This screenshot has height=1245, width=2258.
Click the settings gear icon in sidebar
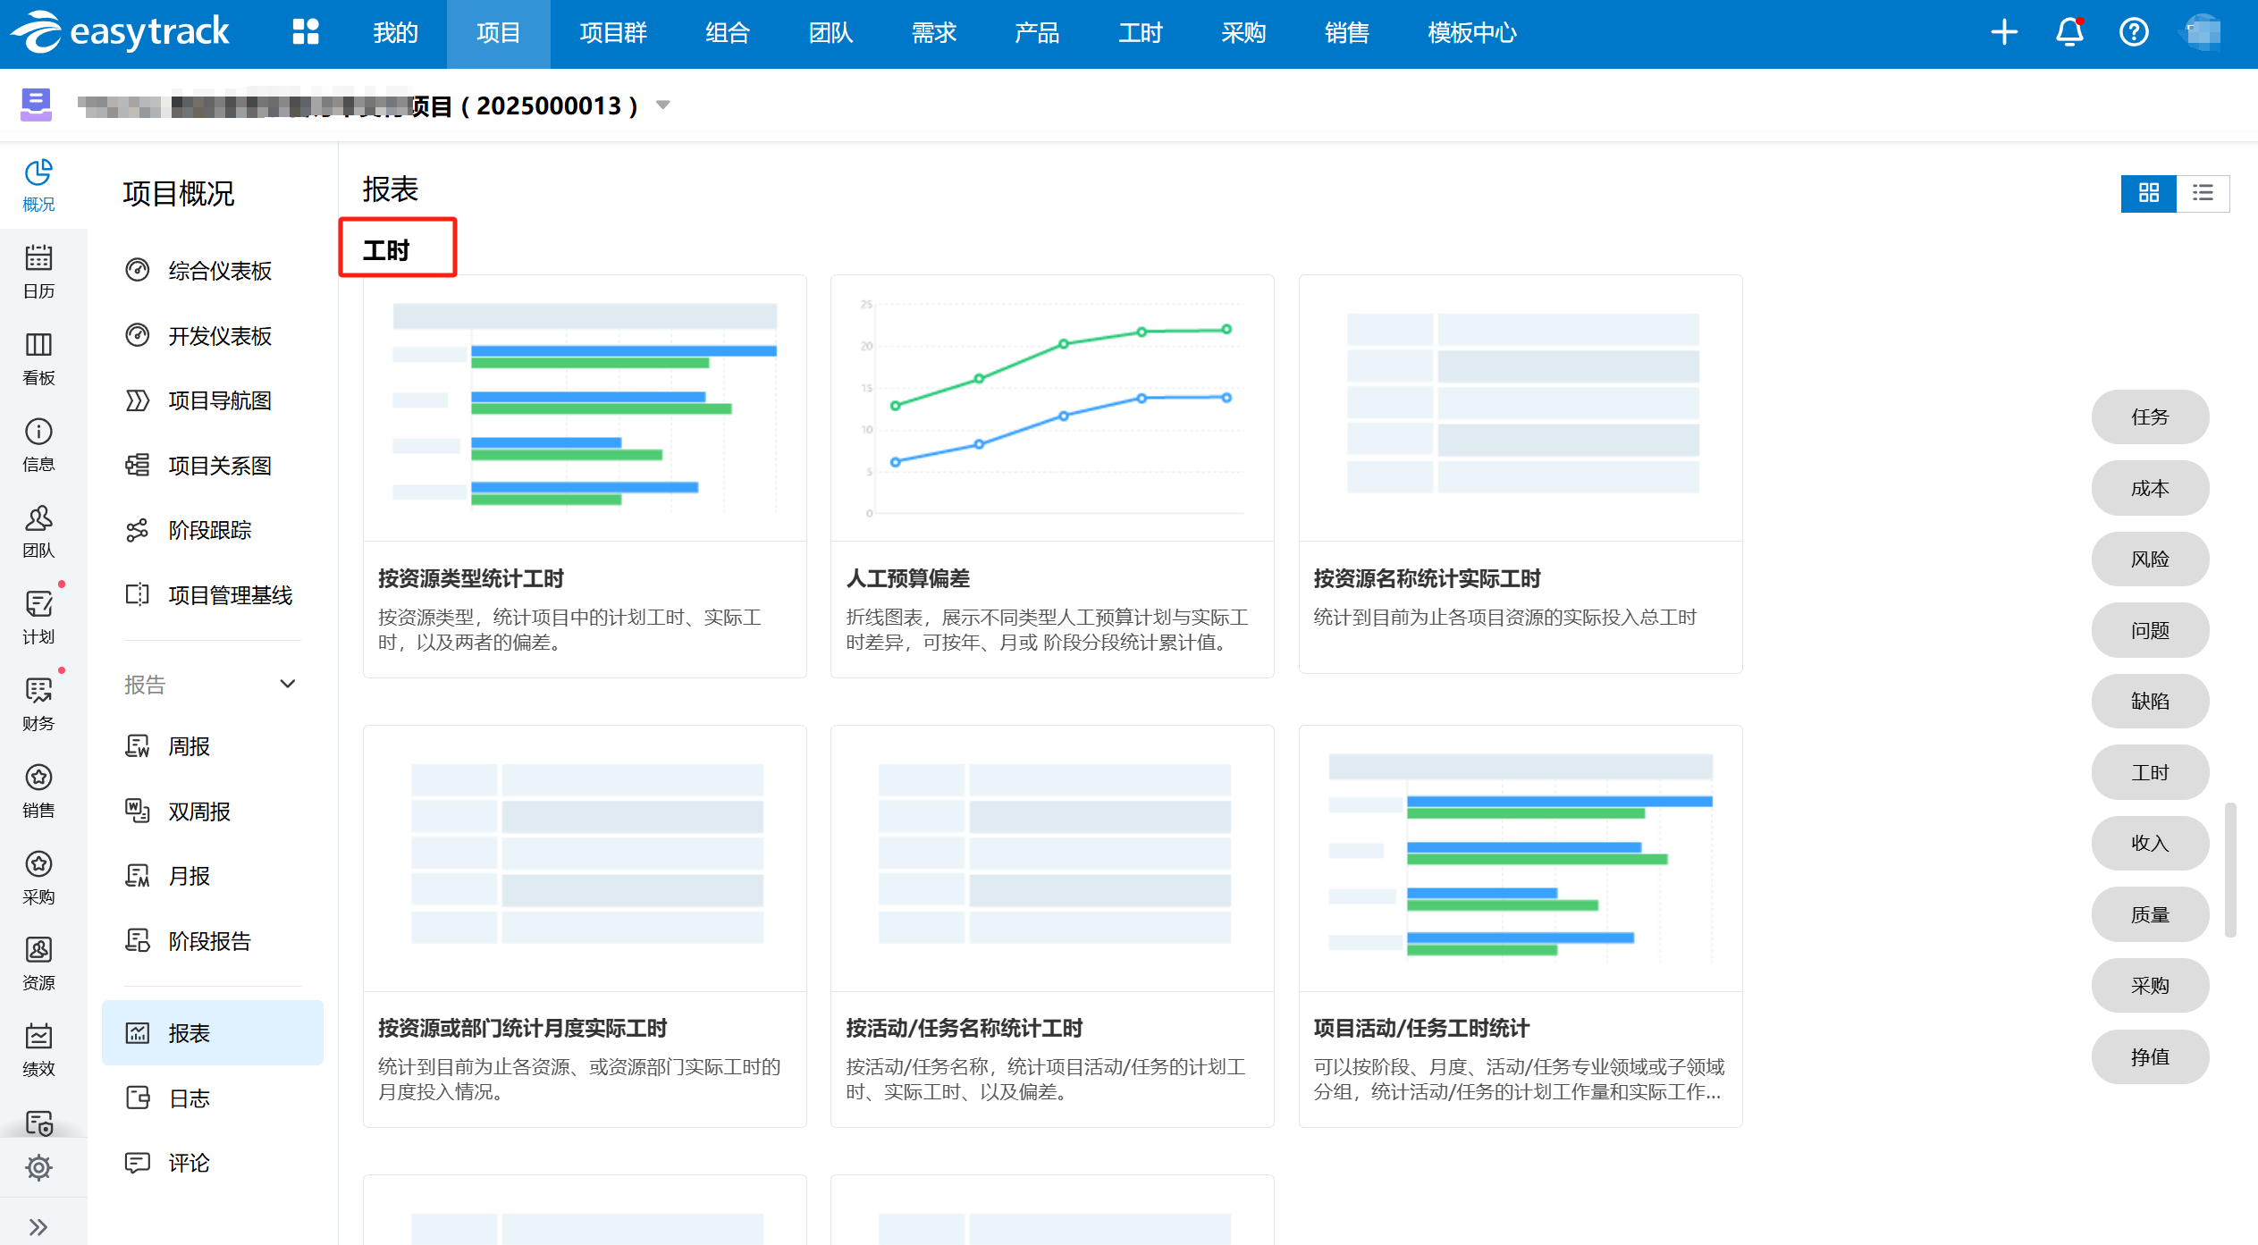point(38,1167)
